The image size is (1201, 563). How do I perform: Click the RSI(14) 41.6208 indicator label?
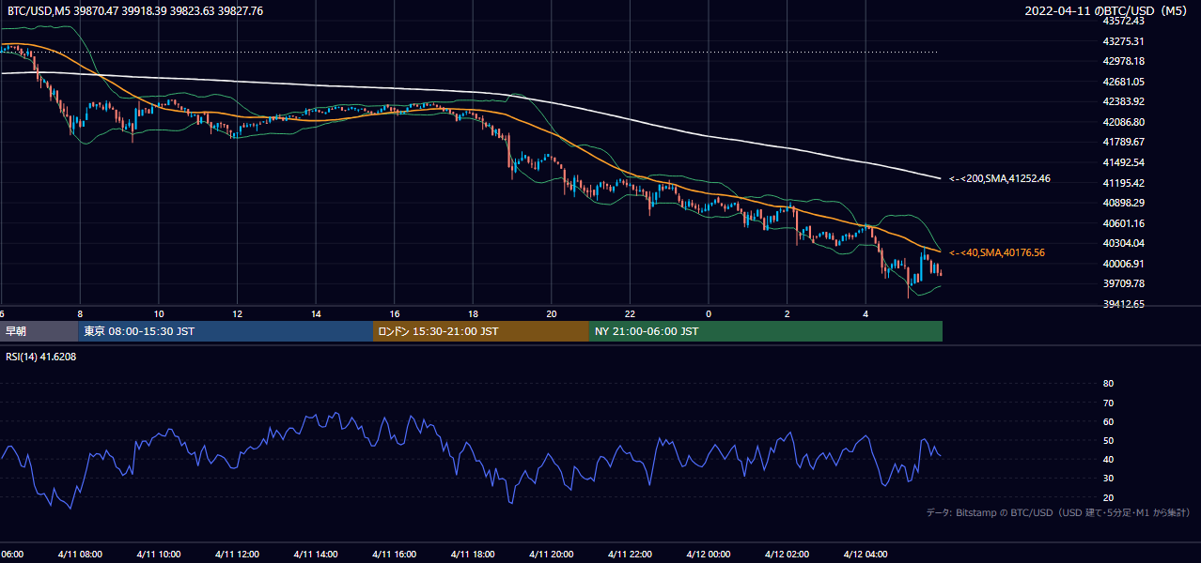pos(41,357)
